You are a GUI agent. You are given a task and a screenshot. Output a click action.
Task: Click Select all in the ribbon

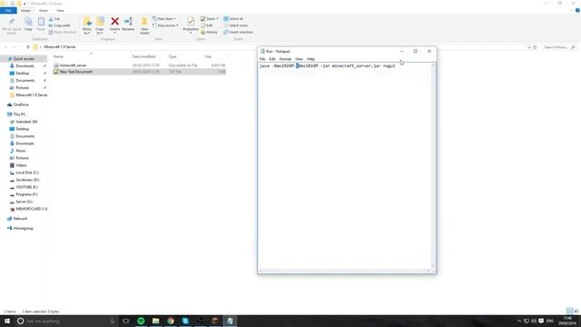pos(233,18)
